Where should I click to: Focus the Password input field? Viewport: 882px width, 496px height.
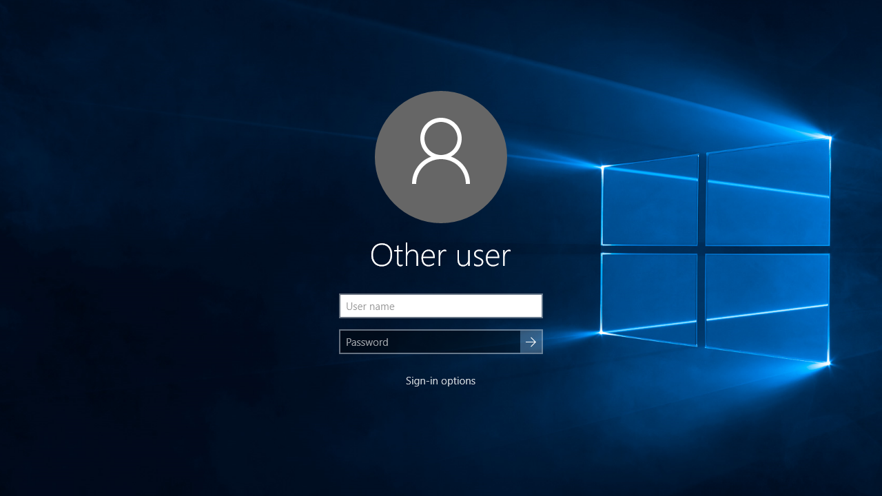click(x=430, y=342)
